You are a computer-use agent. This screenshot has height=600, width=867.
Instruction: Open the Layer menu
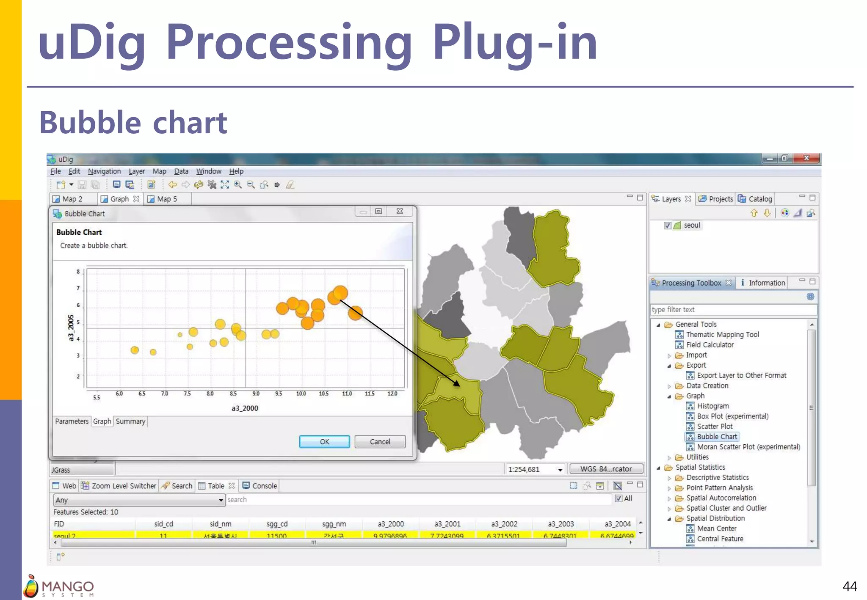pos(136,171)
